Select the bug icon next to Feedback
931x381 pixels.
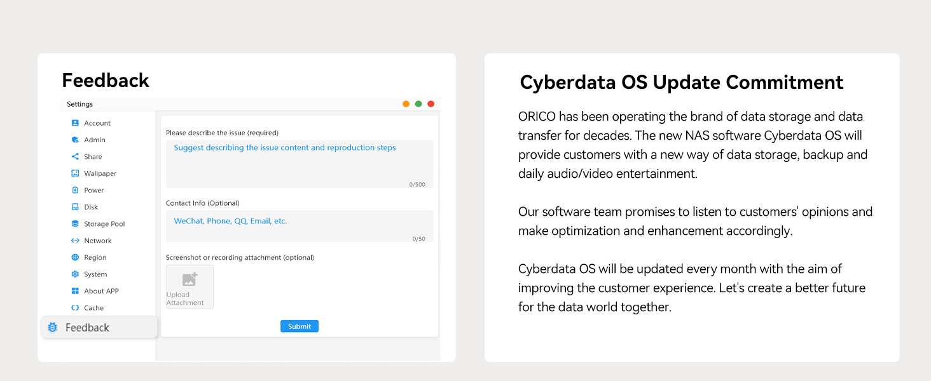tap(53, 326)
